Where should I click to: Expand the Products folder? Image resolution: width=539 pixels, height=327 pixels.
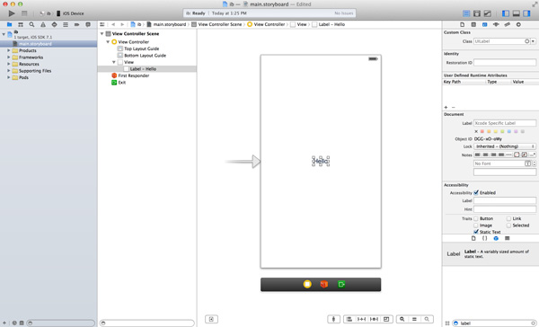pos(9,50)
